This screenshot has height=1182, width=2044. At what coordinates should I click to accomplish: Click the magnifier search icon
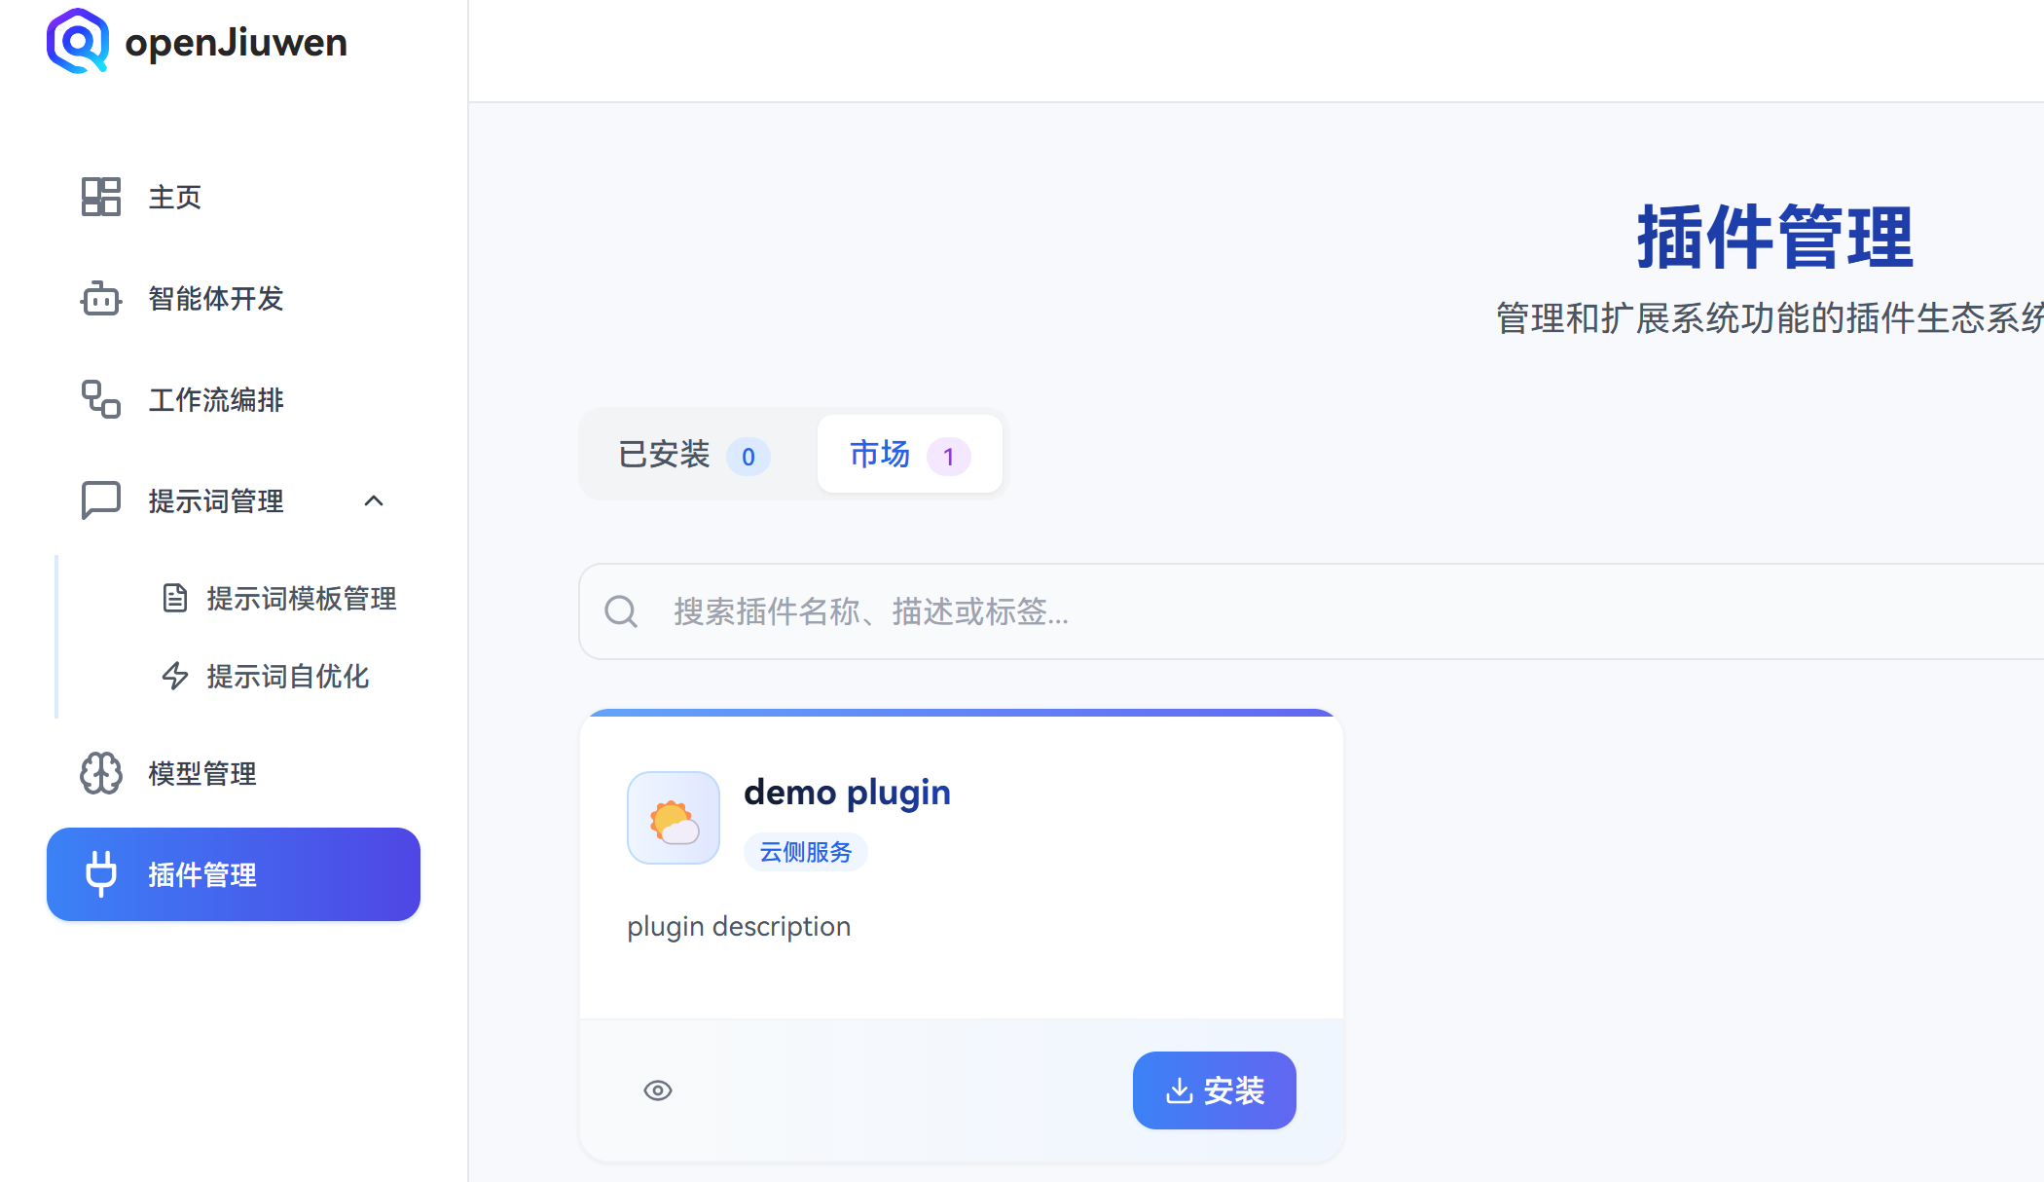point(621,611)
